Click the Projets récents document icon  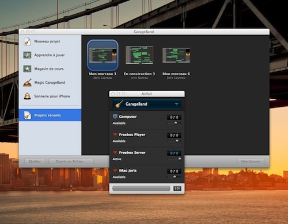[x=27, y=115]
